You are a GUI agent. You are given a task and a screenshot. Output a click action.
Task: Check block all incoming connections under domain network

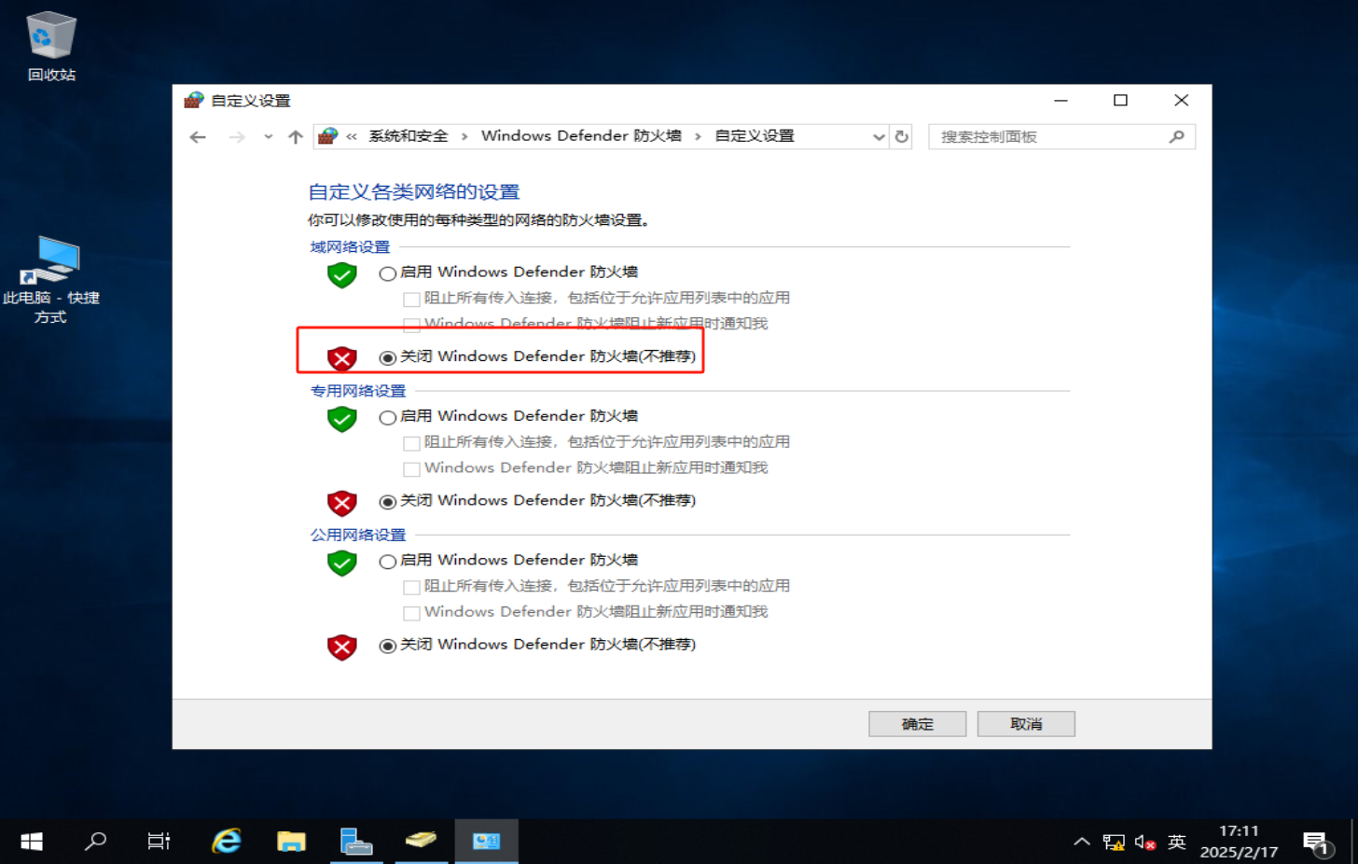pyautogui.click(x=411, y=300)
